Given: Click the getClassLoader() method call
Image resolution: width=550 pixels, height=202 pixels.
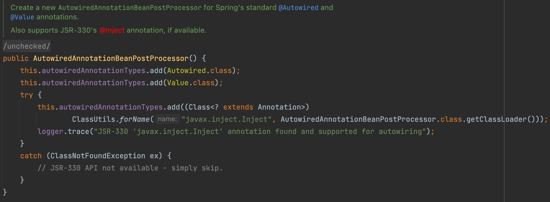Looking at the screenshot, I should [501, 119].
